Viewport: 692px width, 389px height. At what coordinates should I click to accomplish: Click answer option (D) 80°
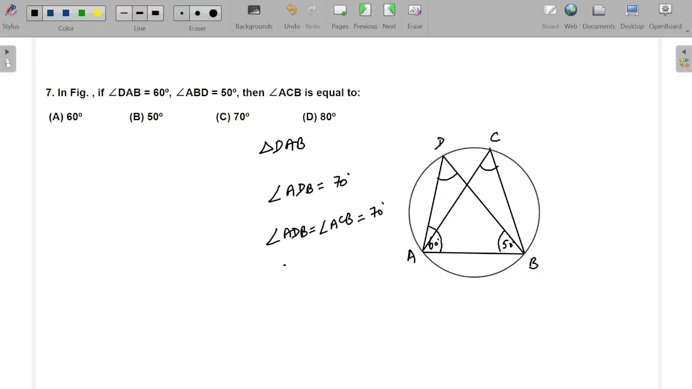[x=319, y=117]
